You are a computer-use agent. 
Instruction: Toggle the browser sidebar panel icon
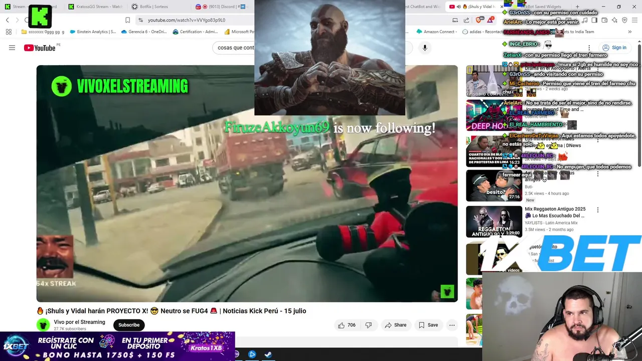point(594,20)
